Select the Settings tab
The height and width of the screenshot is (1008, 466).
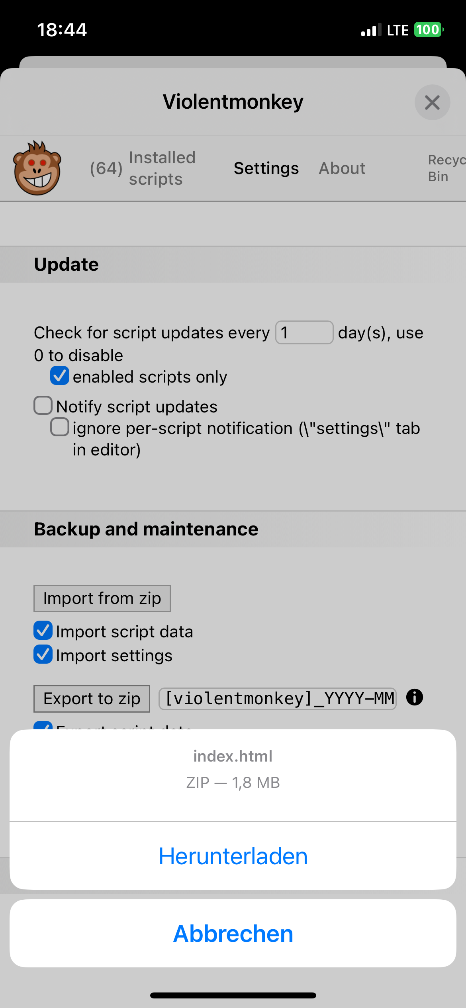click(x=266, y=168)
